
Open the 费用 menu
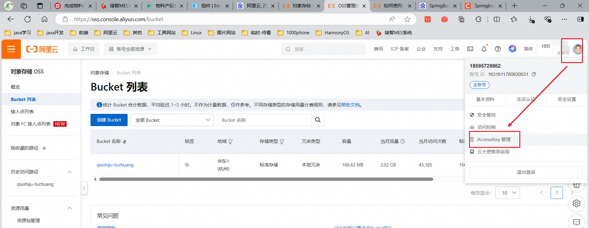pyautogui.click(x=378, y=49)
